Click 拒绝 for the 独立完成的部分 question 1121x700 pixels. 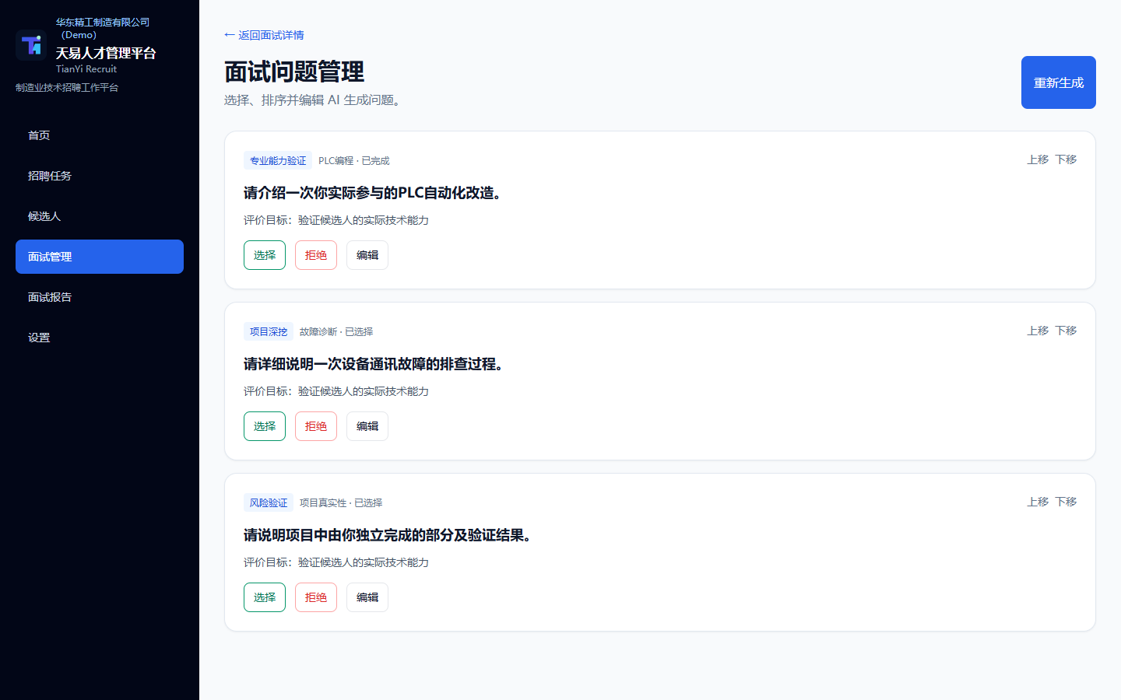(x=316, y=597)
